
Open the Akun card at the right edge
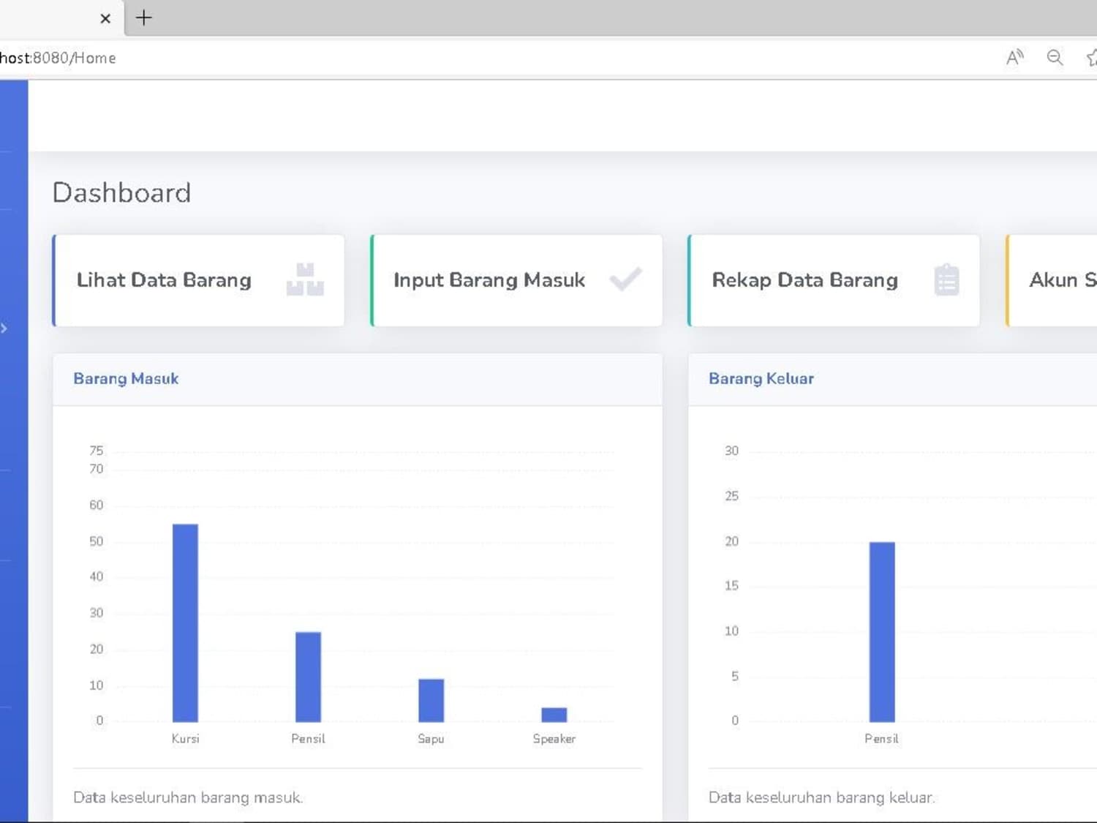[1052, 280]
